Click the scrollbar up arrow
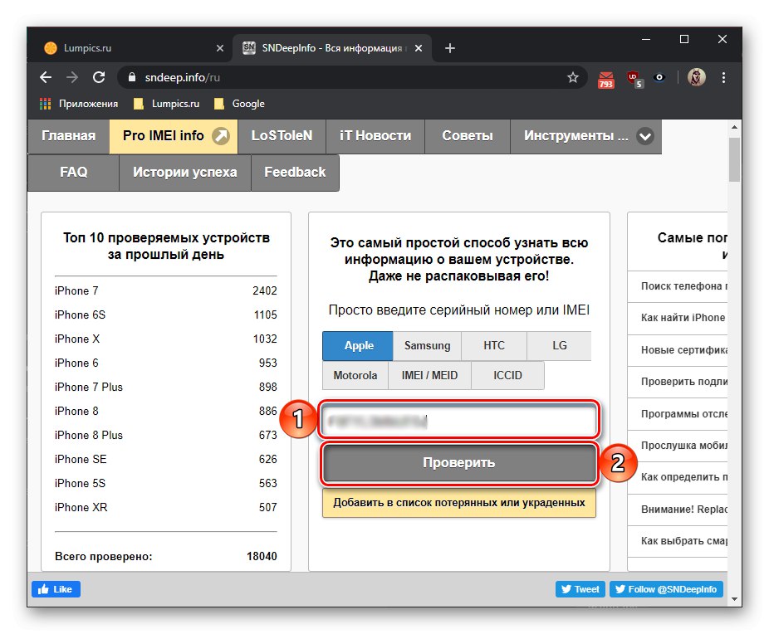769x634 pixels. point(734,127)
